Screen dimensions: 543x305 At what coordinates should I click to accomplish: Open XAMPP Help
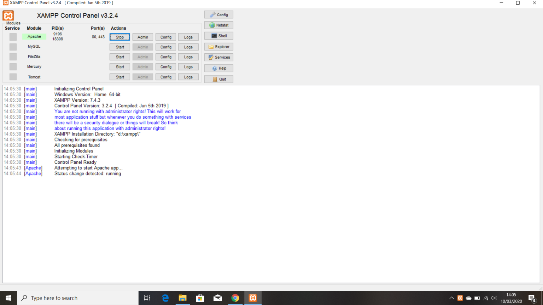click(219, 68)
